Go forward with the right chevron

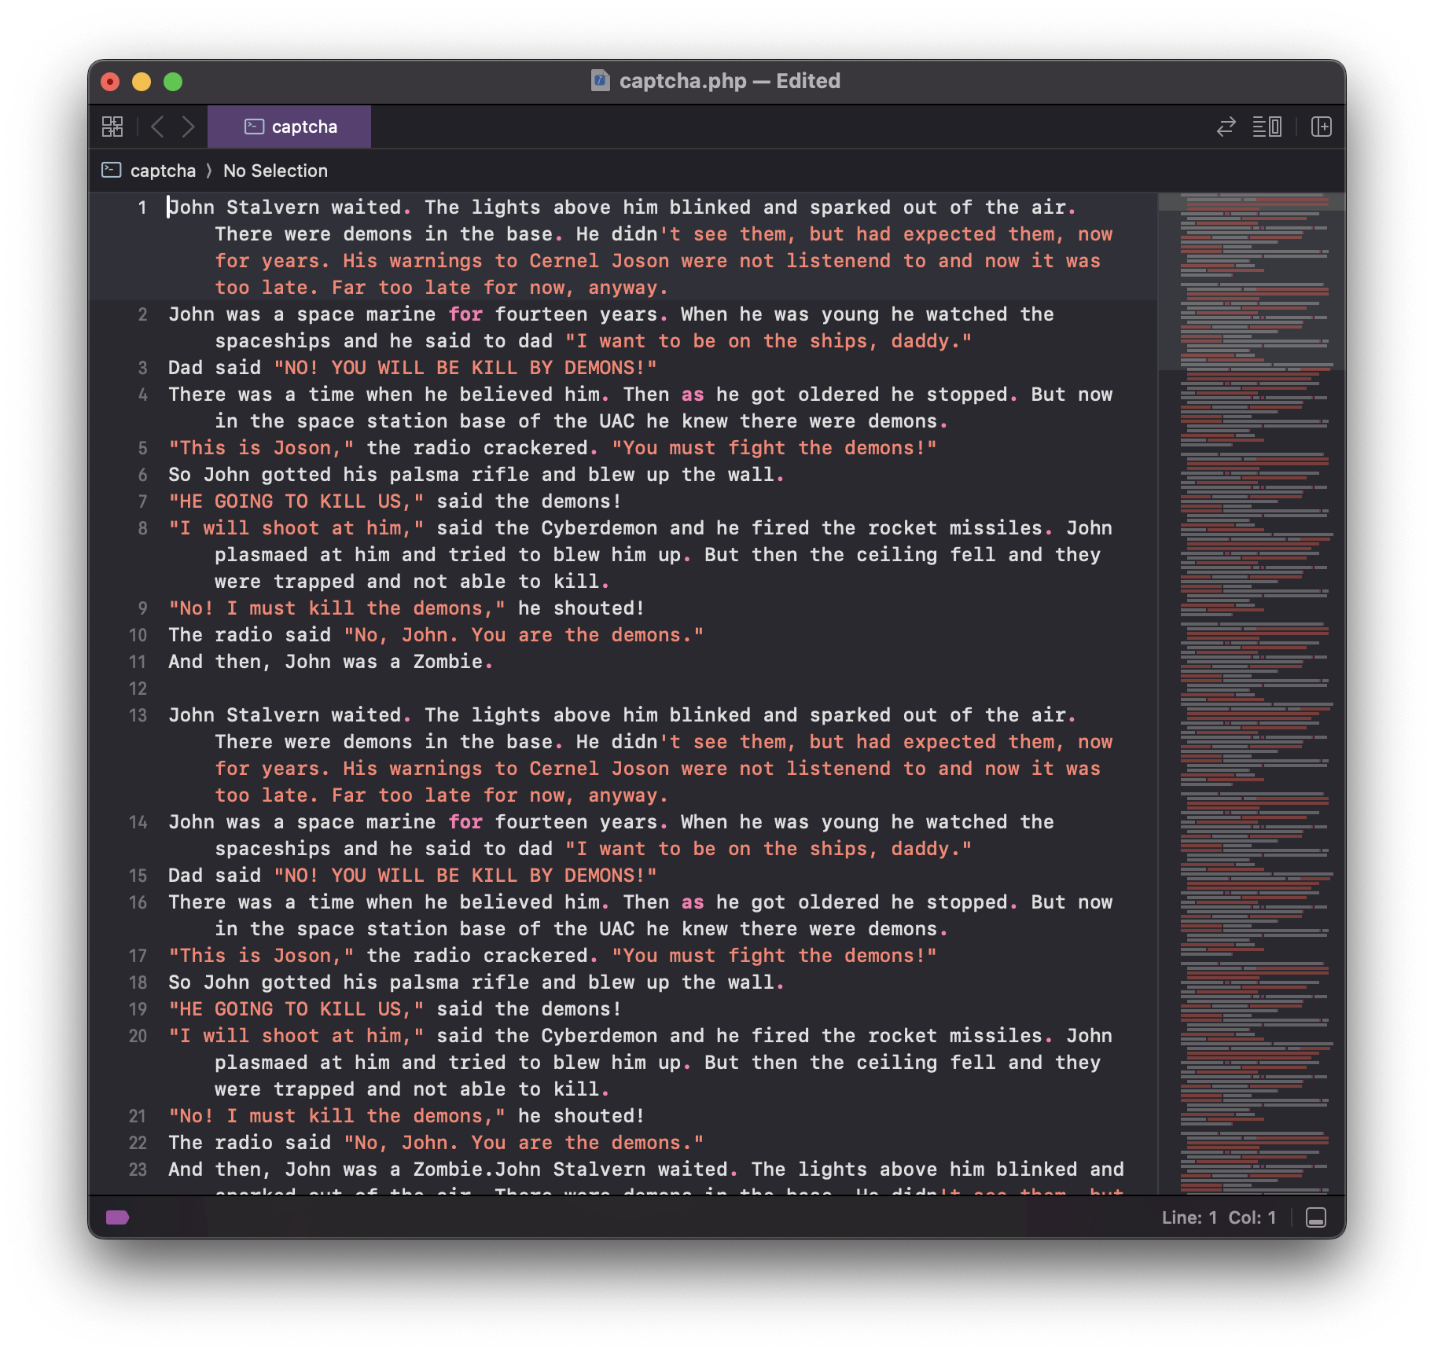click(x=188, y=127)
